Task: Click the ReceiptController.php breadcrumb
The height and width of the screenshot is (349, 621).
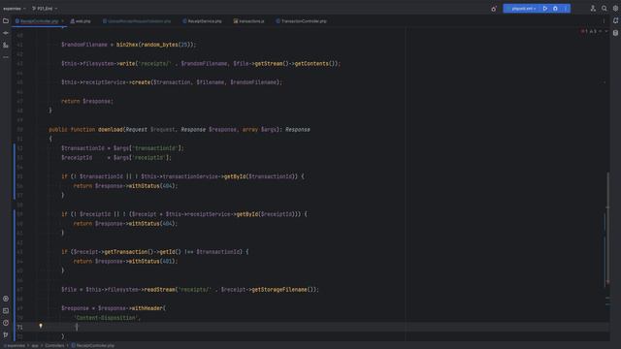Action: tap(93, 345)
